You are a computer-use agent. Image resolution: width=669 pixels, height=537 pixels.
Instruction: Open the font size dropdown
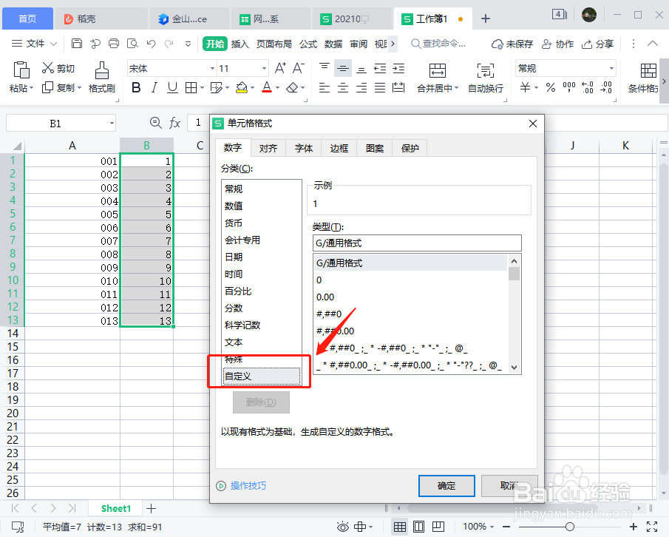coord(264,68)
